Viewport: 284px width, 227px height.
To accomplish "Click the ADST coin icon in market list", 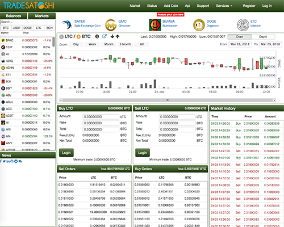I will pyautogui.click(x=3, y=116).
